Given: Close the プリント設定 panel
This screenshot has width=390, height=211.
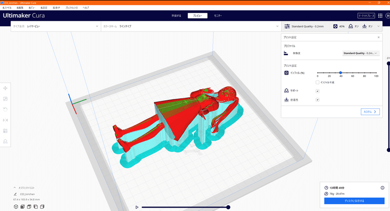Looking at the screenshot, I should pyautogui.click(x=379, y=38).
